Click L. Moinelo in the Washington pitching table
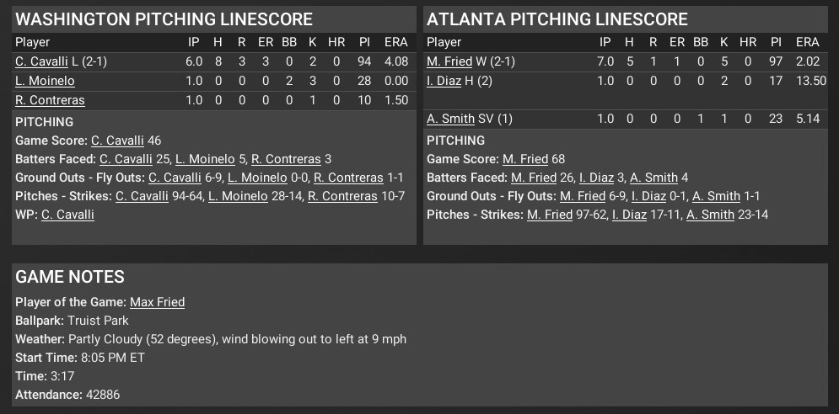The height and width of the screenshot is (414, 839). coord(45,81)
